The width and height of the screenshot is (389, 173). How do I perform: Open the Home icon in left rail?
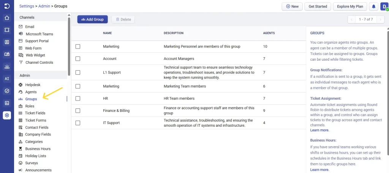pos(7,18)
